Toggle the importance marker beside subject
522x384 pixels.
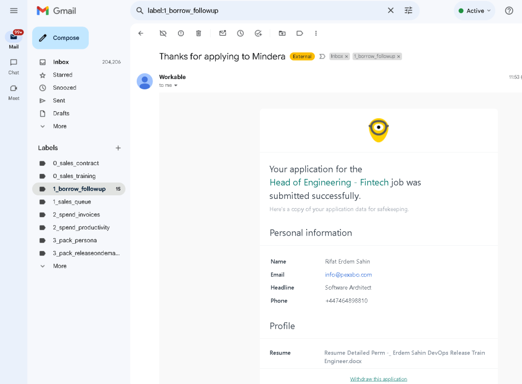[322, 57]
